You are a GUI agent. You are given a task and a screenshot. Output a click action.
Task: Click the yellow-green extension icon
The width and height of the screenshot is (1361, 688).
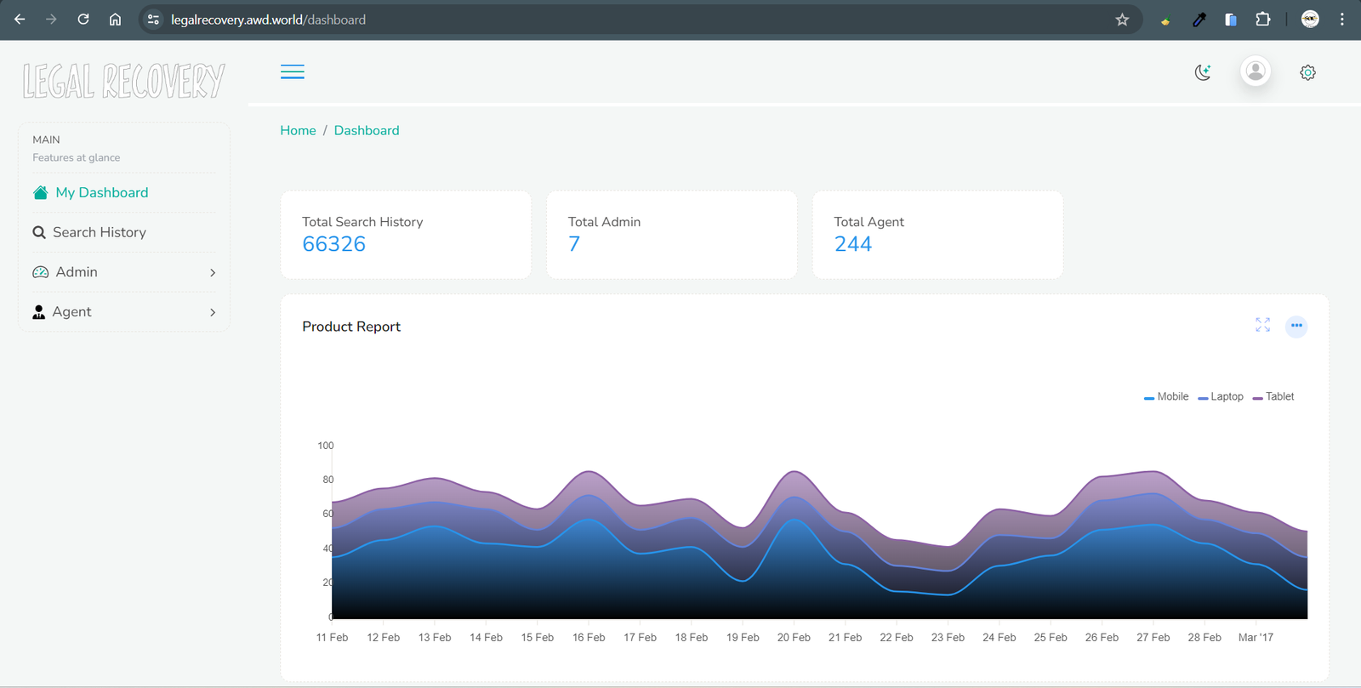1165,21
